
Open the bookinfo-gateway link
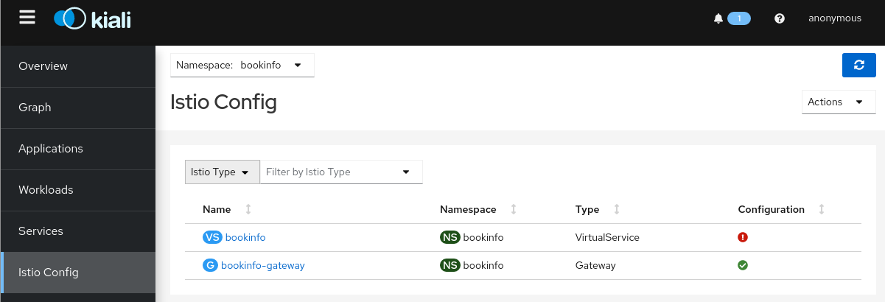262,265
